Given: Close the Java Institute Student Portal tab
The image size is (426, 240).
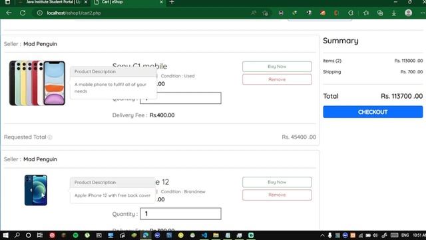Looking at the screenshot, I should (86, 2).
